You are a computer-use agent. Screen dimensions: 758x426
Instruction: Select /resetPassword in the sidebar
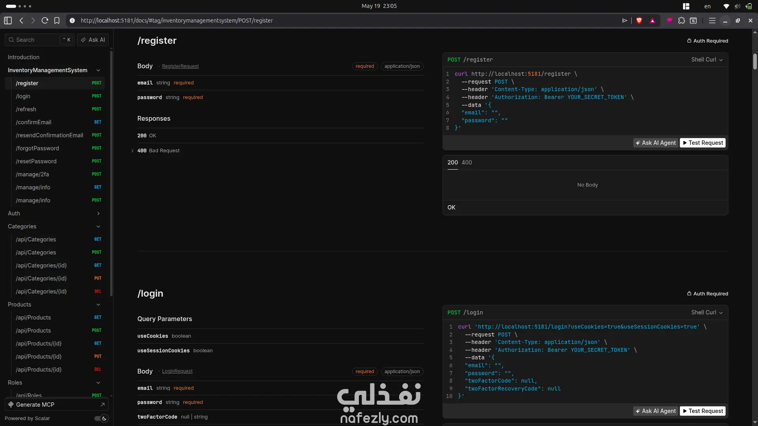(55, 161)
